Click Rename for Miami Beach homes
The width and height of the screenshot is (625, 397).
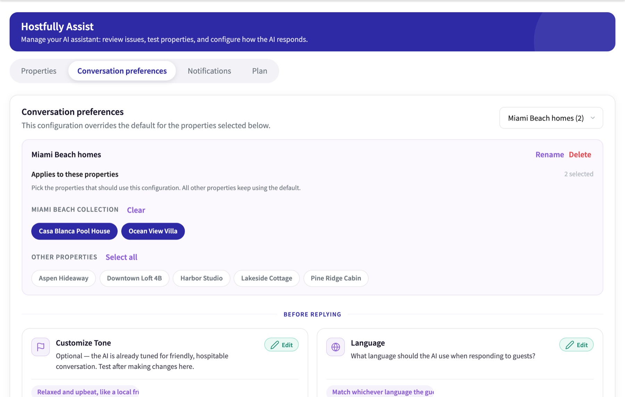[x=550, y=154]
